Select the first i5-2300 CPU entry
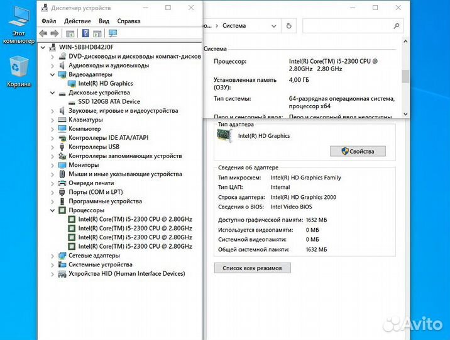450x340 pixels. tap(135, 219)
